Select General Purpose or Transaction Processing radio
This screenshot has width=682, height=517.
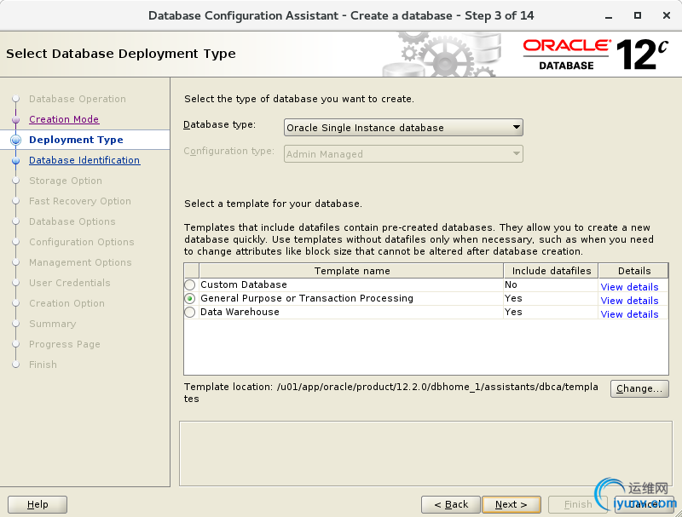click(190, 298)
